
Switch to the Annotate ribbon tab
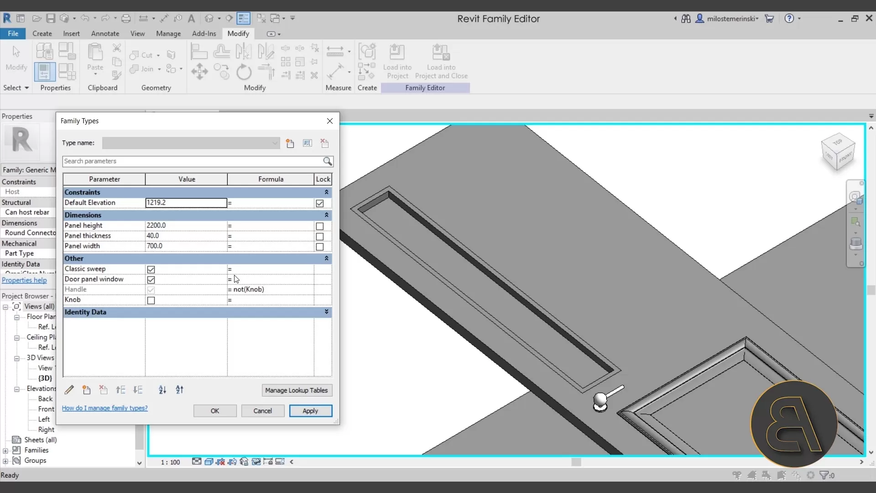click(105, 33)
